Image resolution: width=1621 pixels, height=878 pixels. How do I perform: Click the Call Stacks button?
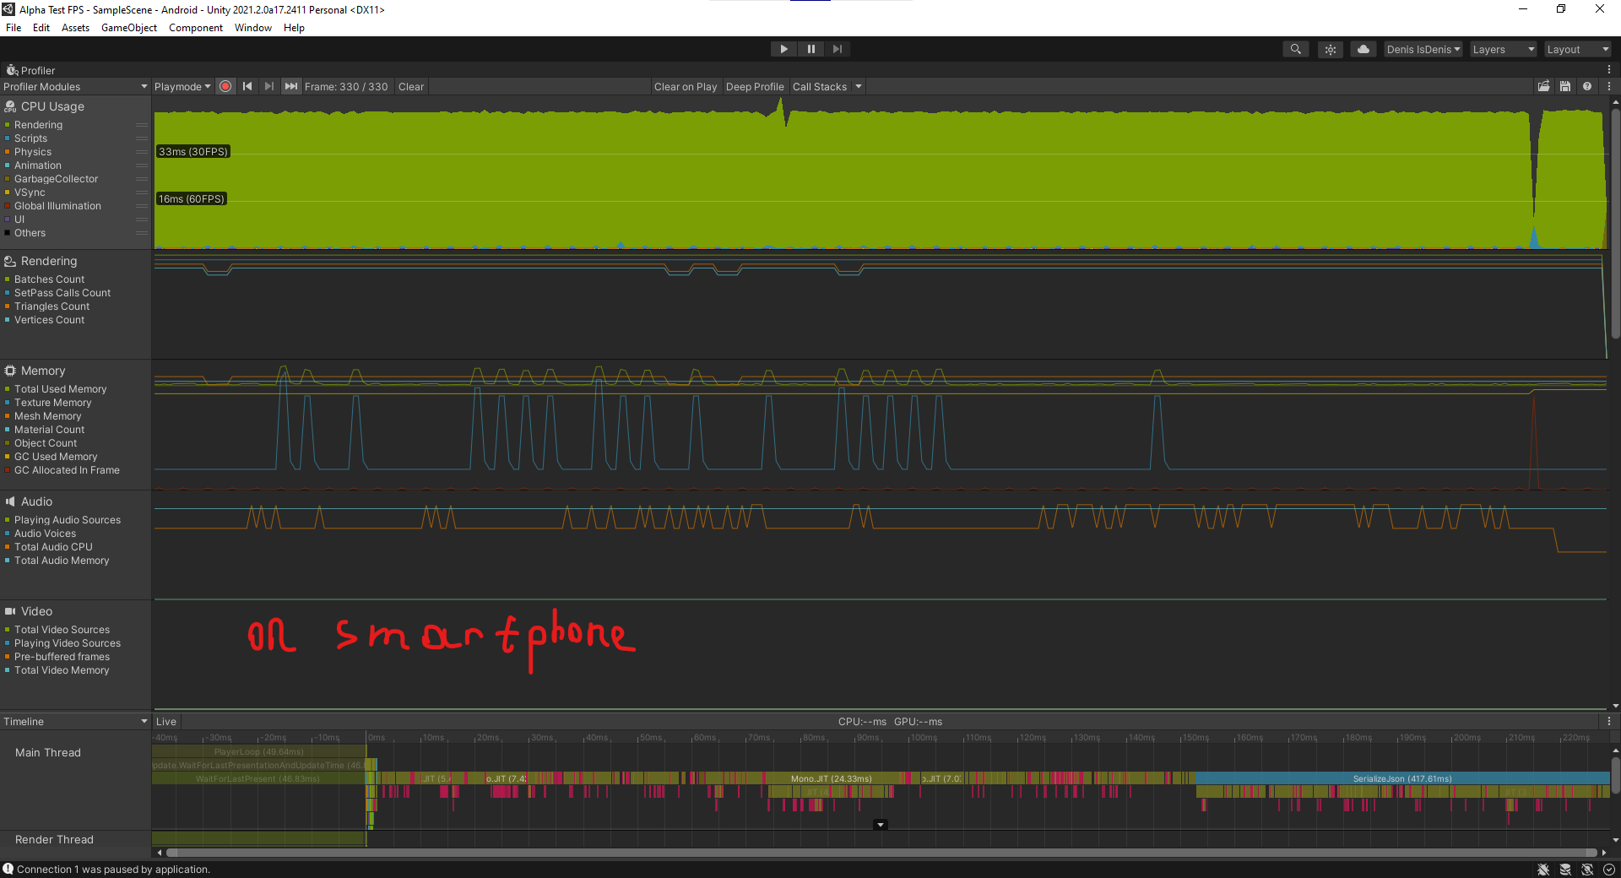[x=820, y=86]
